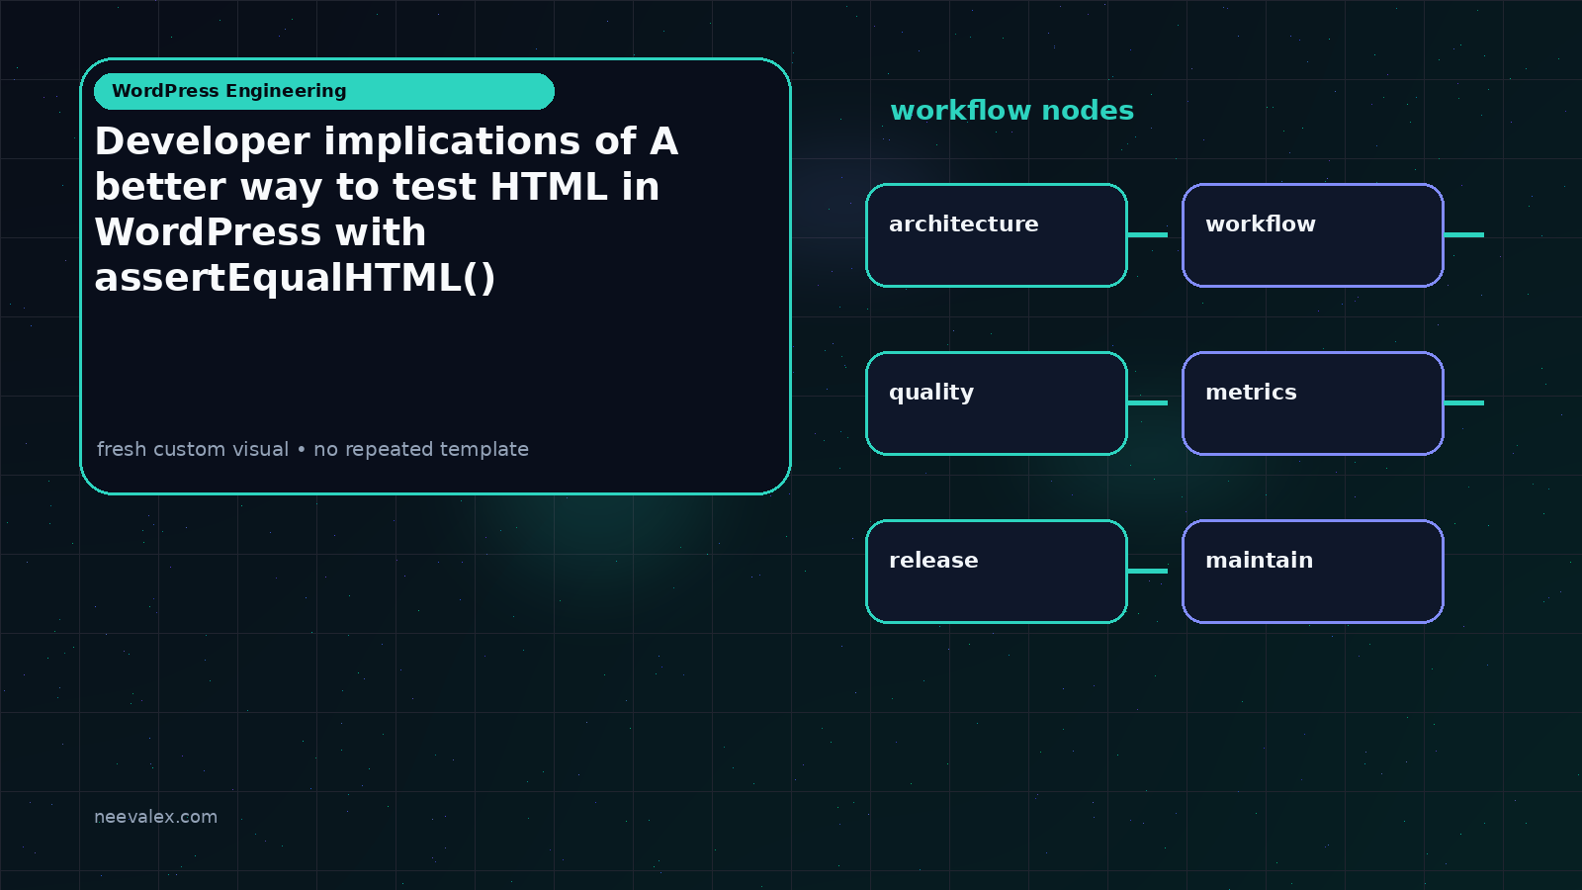Choose the metrics node box
Image resolution: width=1582 pixels, height=890 pixels.
(1313, 403)
